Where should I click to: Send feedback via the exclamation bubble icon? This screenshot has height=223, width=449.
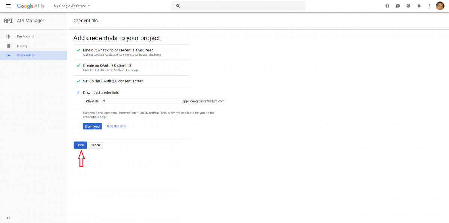[x=398, y=6]
